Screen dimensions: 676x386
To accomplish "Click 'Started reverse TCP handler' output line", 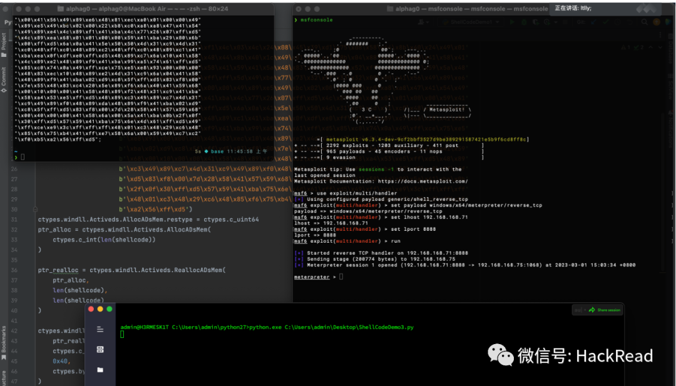I will (381, 253).
